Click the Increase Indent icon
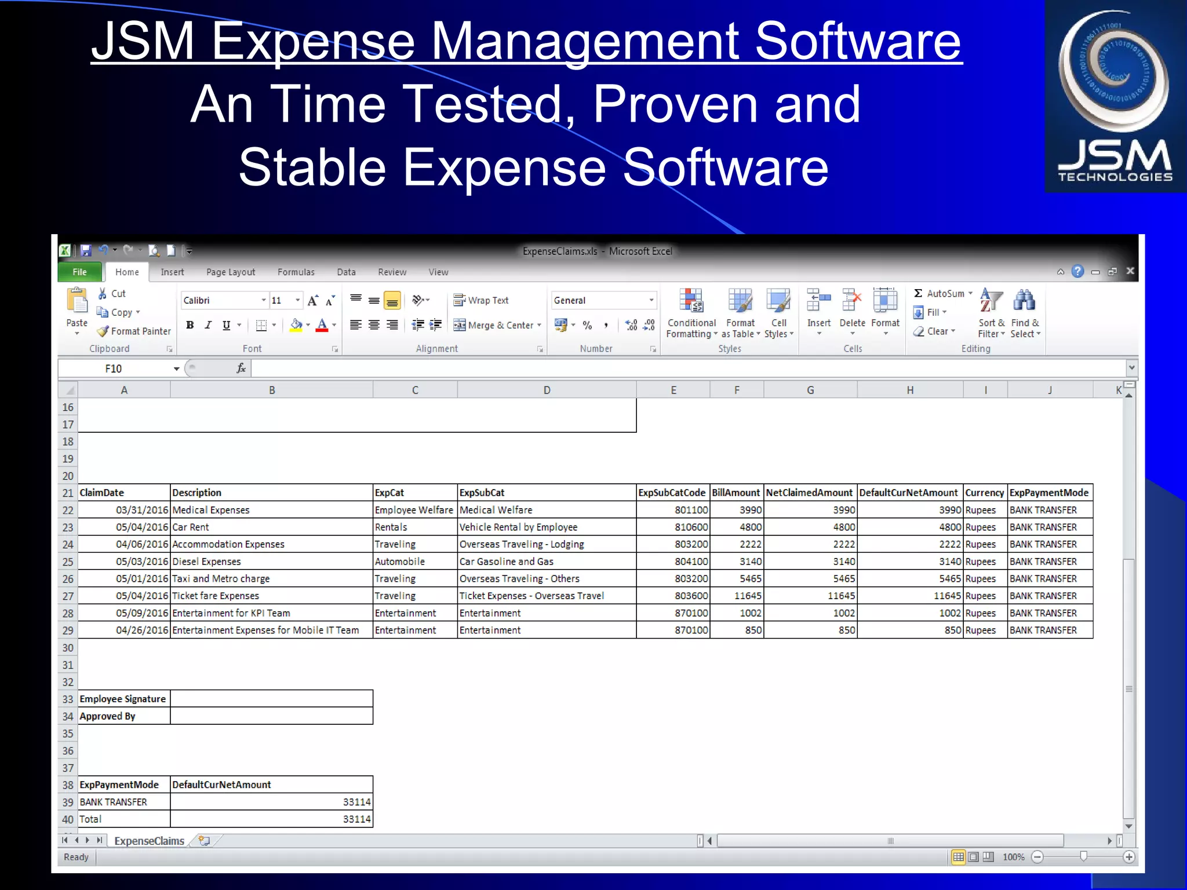 point(435,325)
